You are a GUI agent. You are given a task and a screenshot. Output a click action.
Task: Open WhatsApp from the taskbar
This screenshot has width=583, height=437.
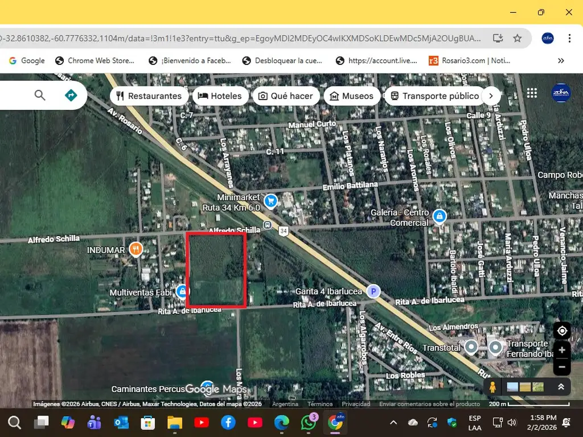(x=309, y=423)
